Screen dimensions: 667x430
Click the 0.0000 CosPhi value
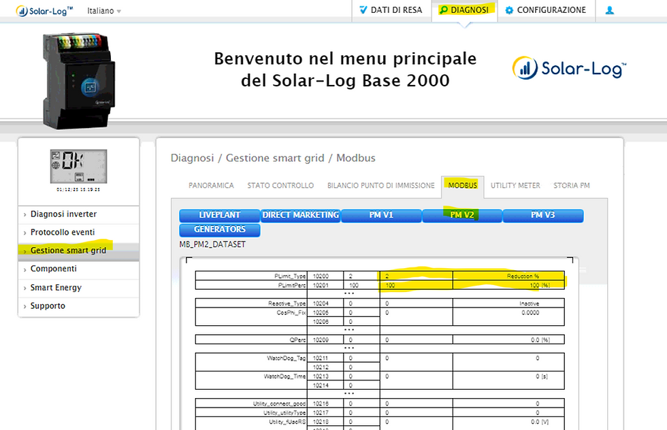(530, 312)
